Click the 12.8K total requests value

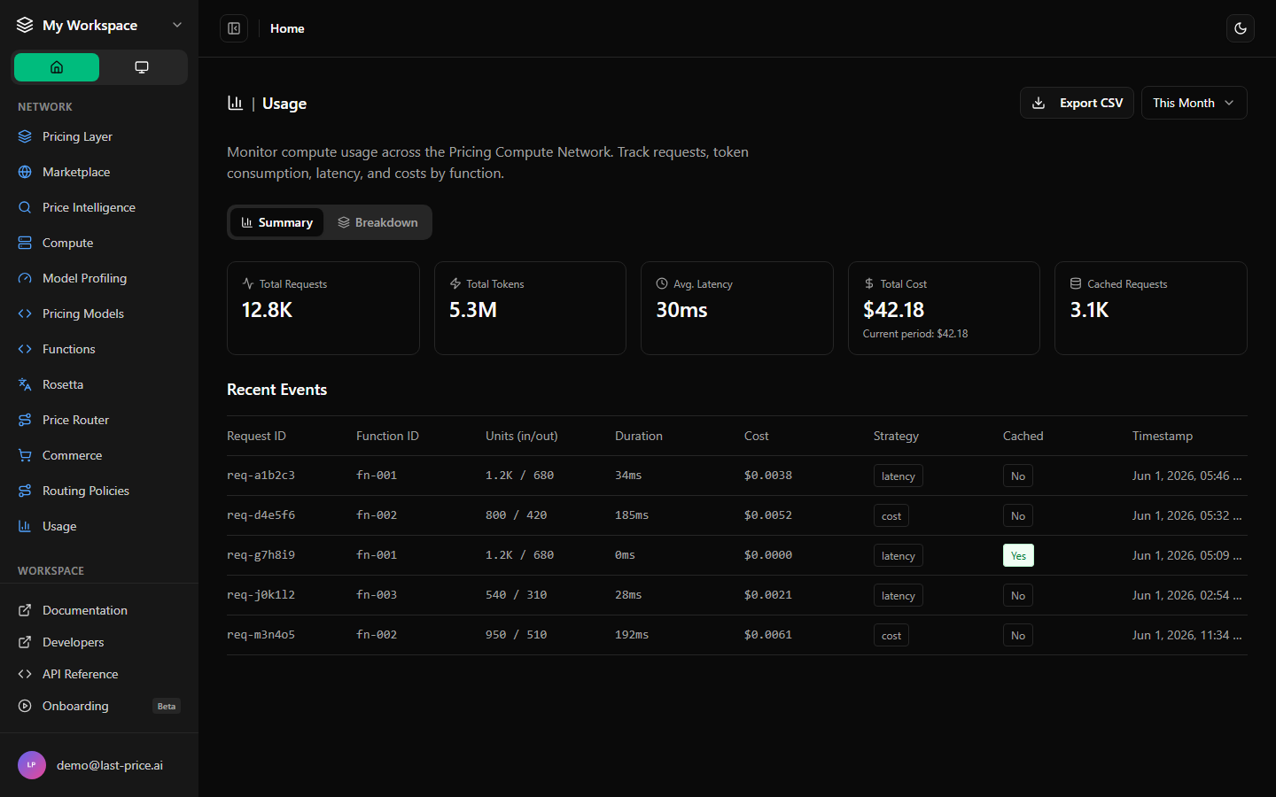(267, 310)
